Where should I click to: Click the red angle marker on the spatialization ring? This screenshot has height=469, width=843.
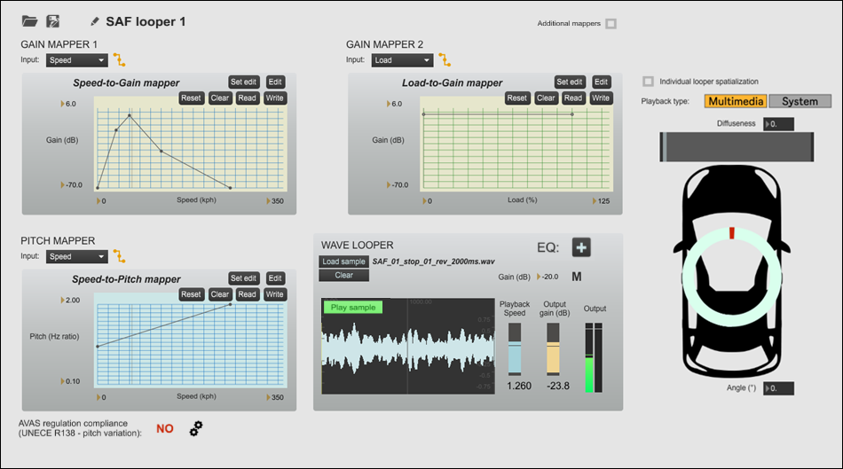pos(732,233)
